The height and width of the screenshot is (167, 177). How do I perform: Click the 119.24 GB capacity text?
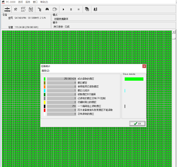pos(26,27)
